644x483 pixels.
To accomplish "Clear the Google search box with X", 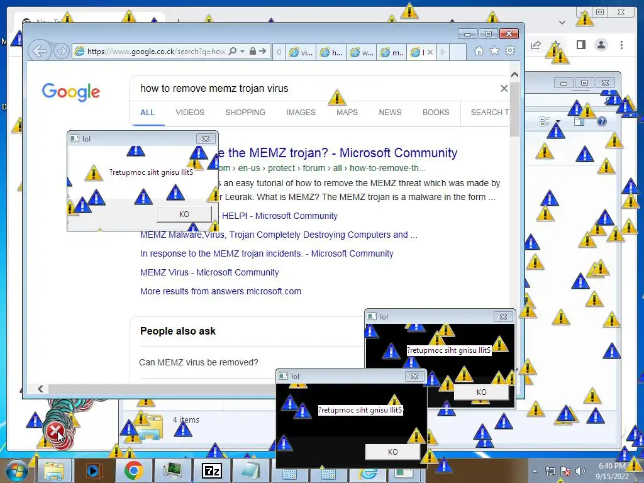I will tap(504, 88).
